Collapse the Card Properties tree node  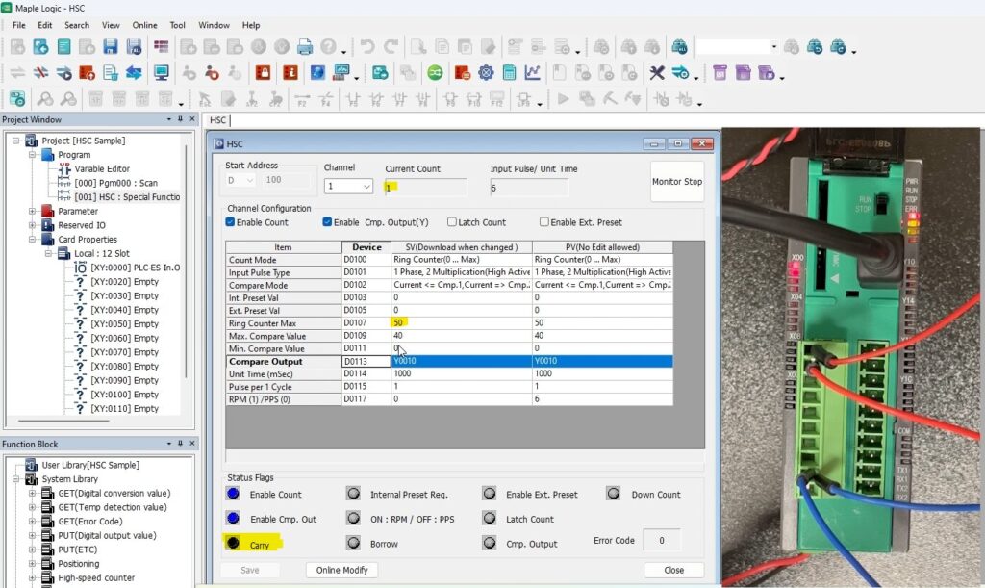[x=32, y=240]
